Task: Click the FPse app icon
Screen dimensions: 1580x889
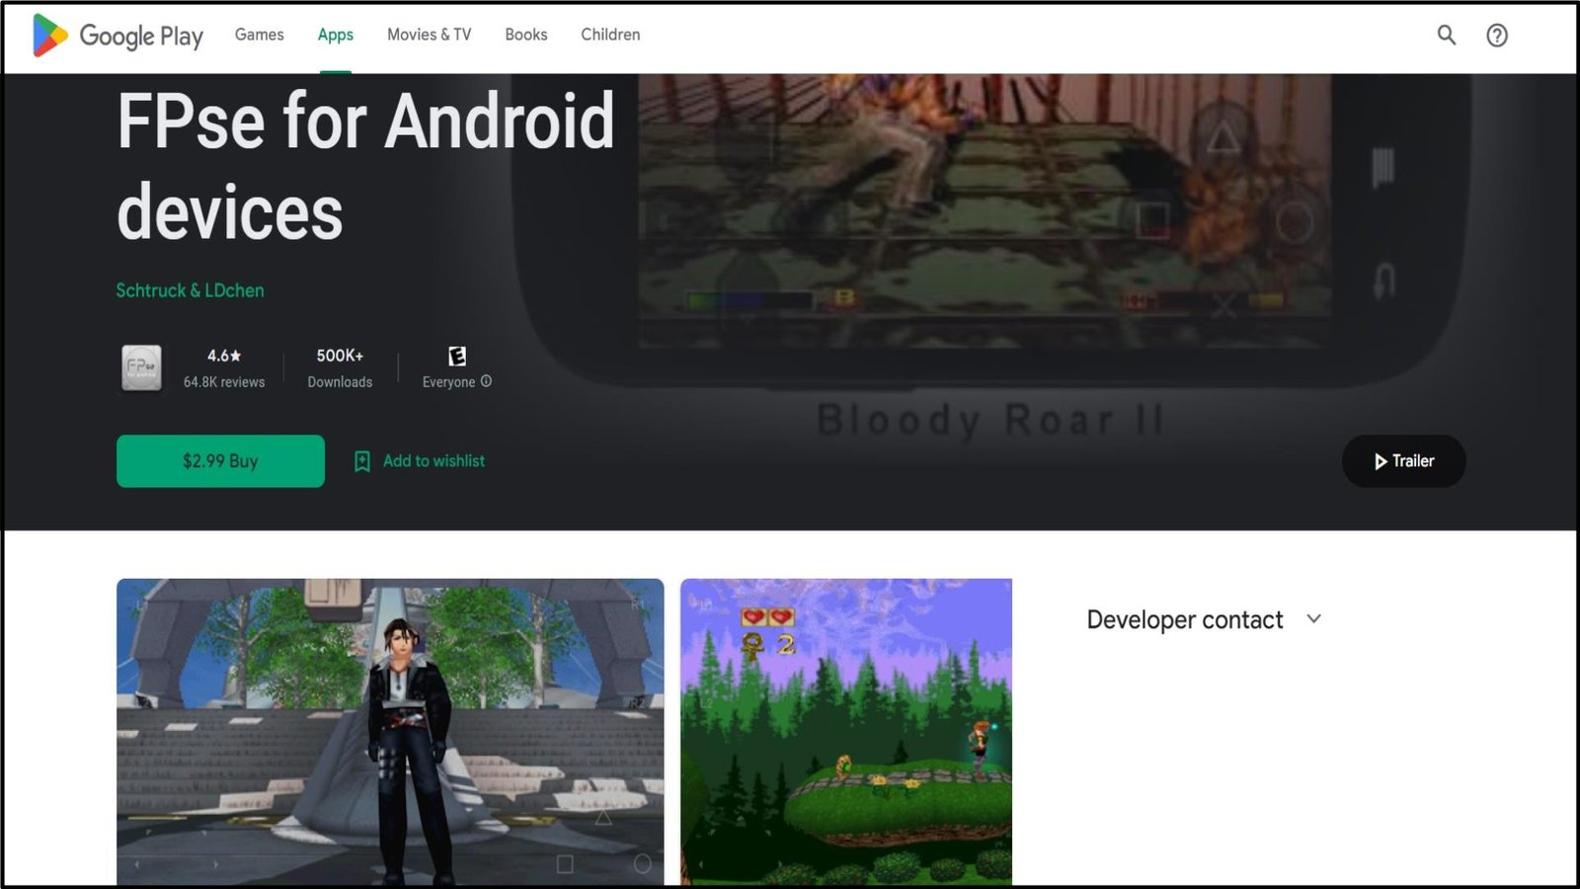Action: 141,367
